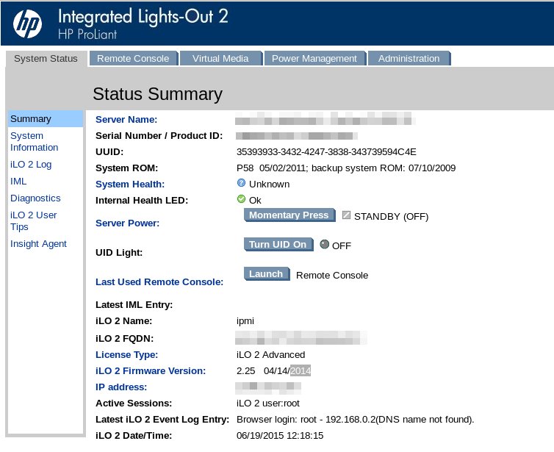Click the 'UID Light:' label
Screen dimensions: 554x452
click(119, 253)
